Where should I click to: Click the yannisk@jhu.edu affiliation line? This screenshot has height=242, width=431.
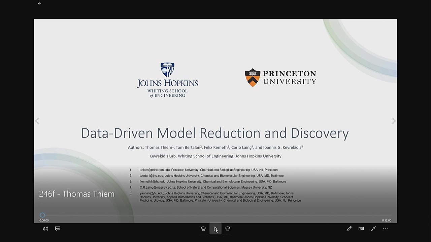click(x=220, y=197)
